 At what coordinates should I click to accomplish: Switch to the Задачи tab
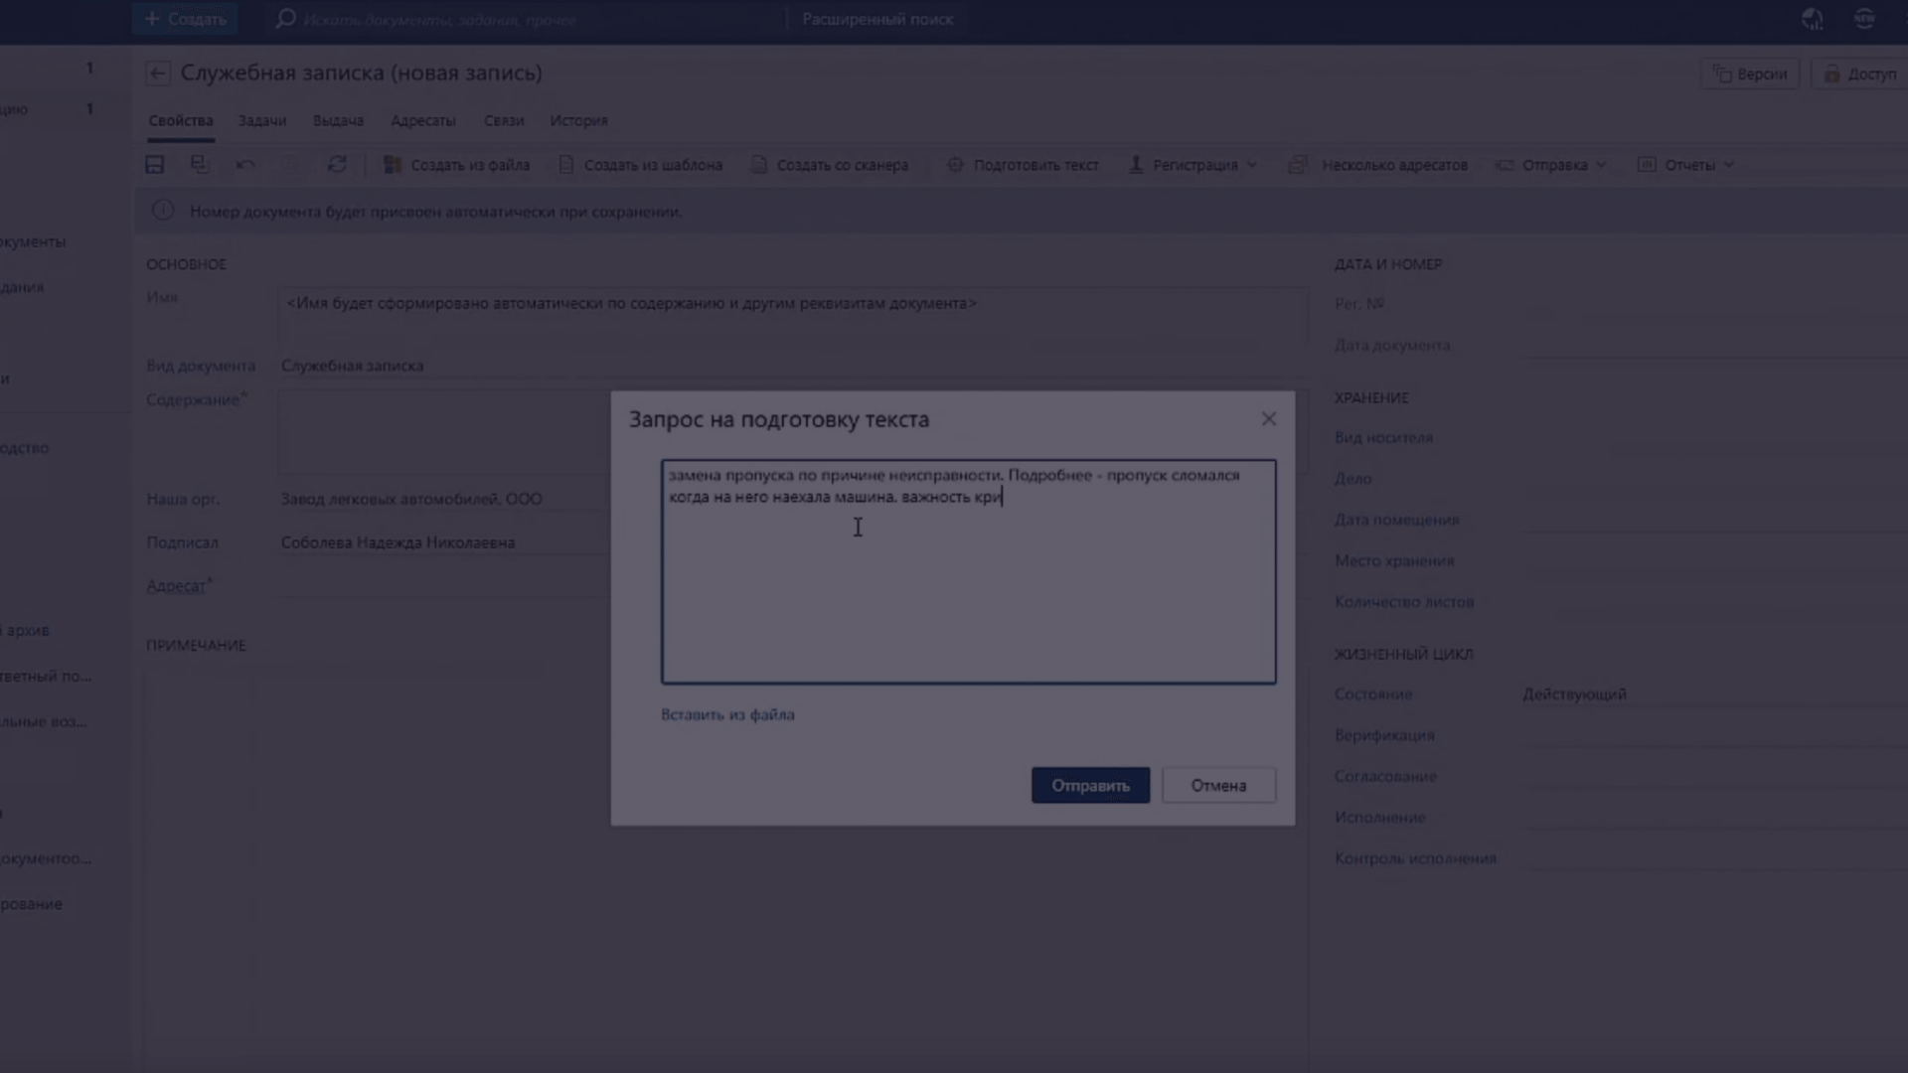[x=262, y=120]
